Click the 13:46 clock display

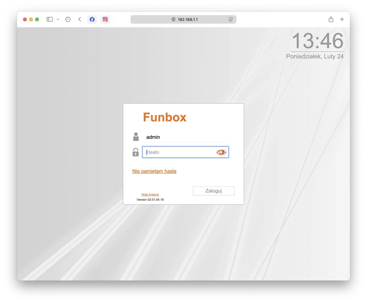pos(318,41)
